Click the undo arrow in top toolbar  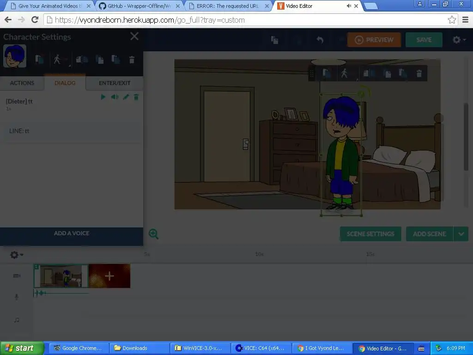pyautogui.click(x=320, y=40)
